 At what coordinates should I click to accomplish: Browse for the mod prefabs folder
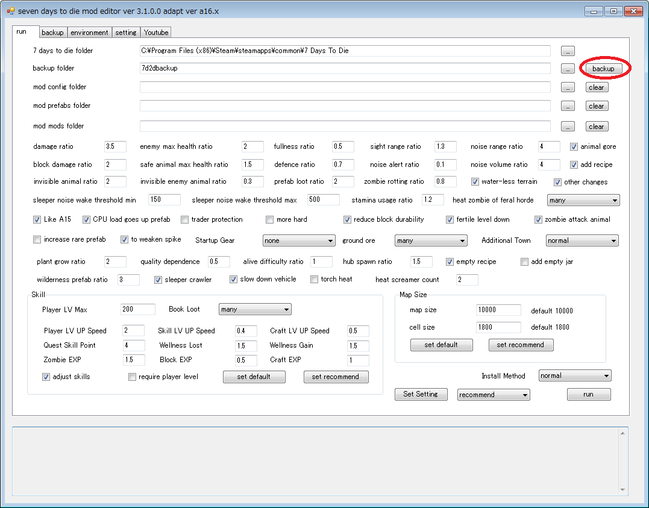[x=568, y=106]
